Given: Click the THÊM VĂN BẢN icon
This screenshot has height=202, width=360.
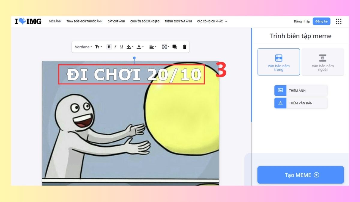Looking at the screenshot, I should pyautogui.click(x=280, y=103).
